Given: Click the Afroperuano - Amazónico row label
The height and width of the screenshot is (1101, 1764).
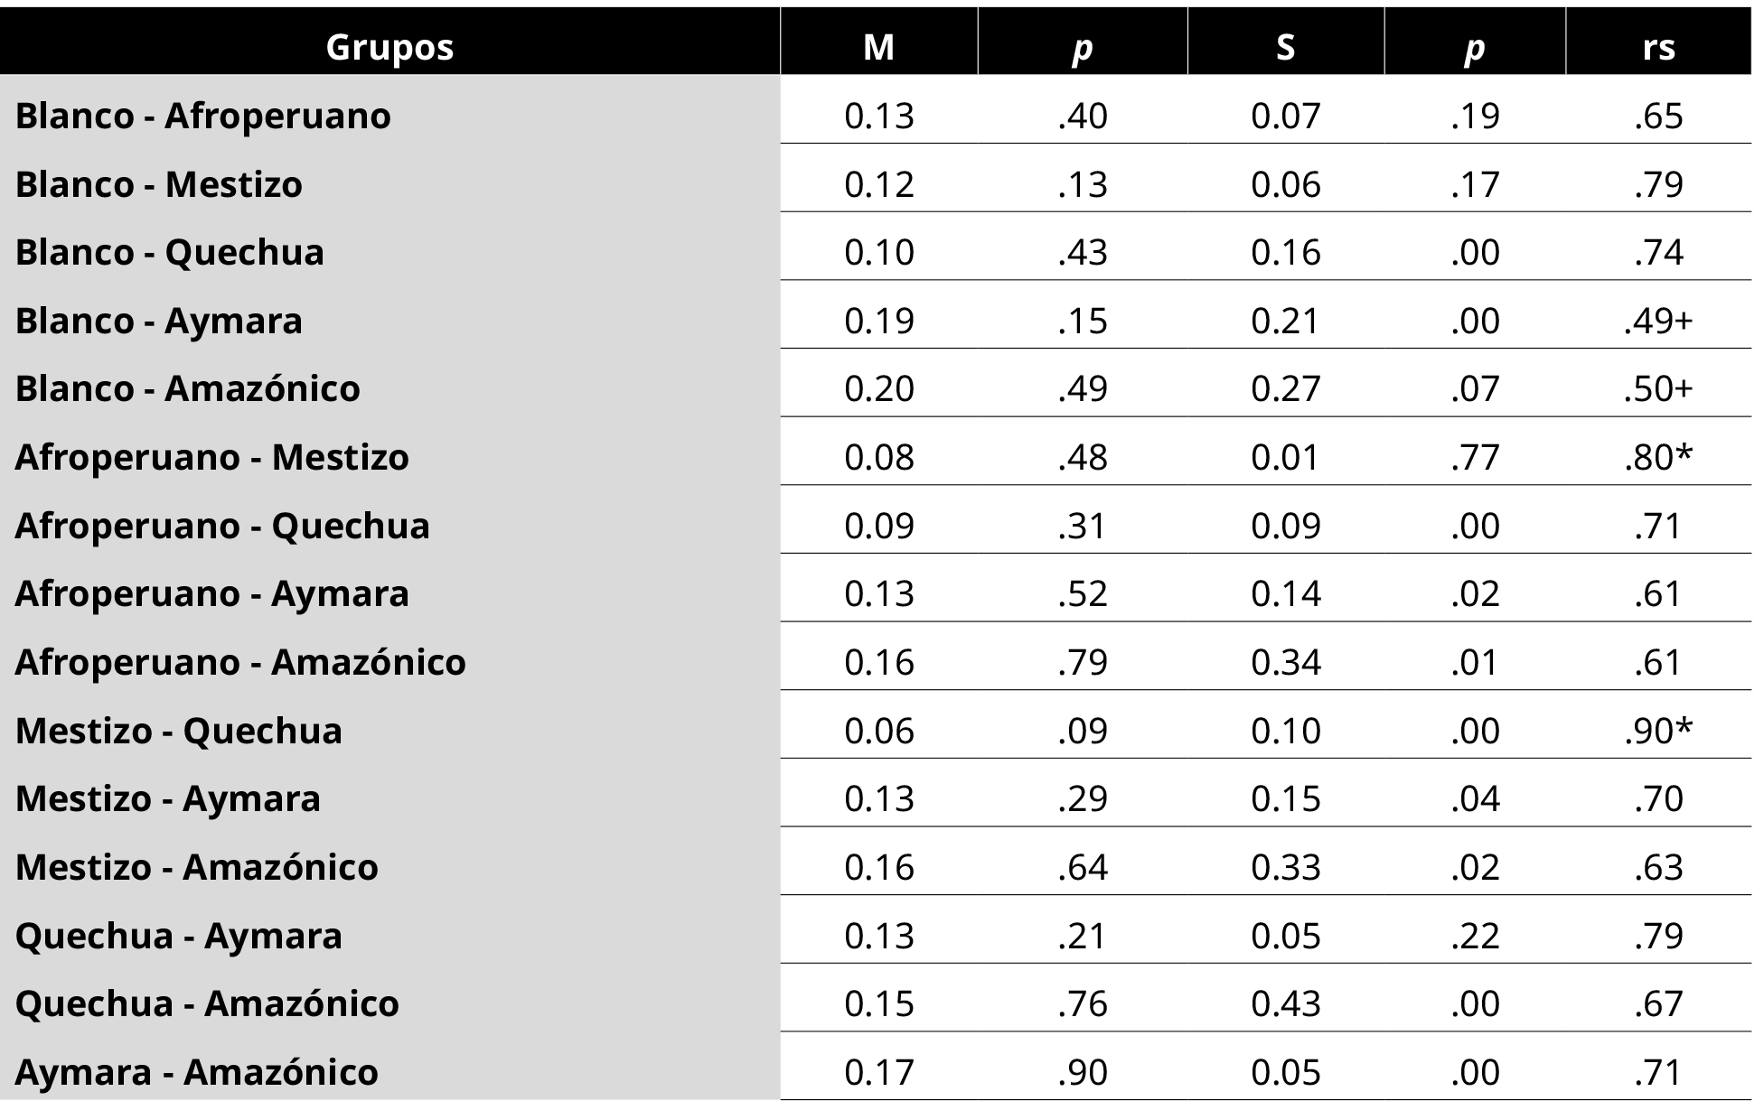Looking at the screenshot, I should pyautogui.click(x=240, y=662).
